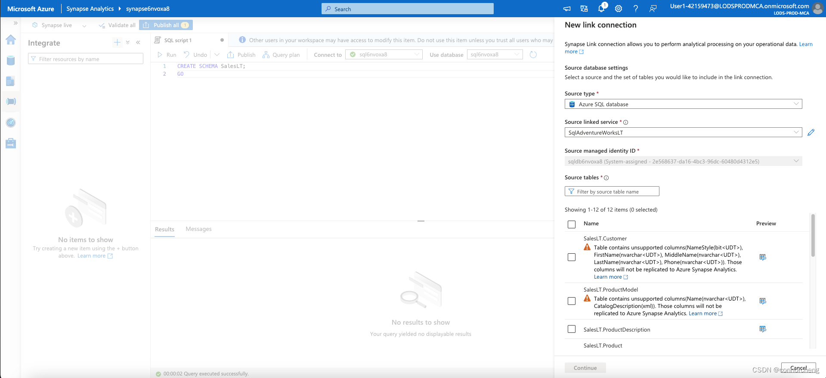Open the Monitor hub gauge icon
This screenshot has height=378, width=826.
(x=11, y=123)
